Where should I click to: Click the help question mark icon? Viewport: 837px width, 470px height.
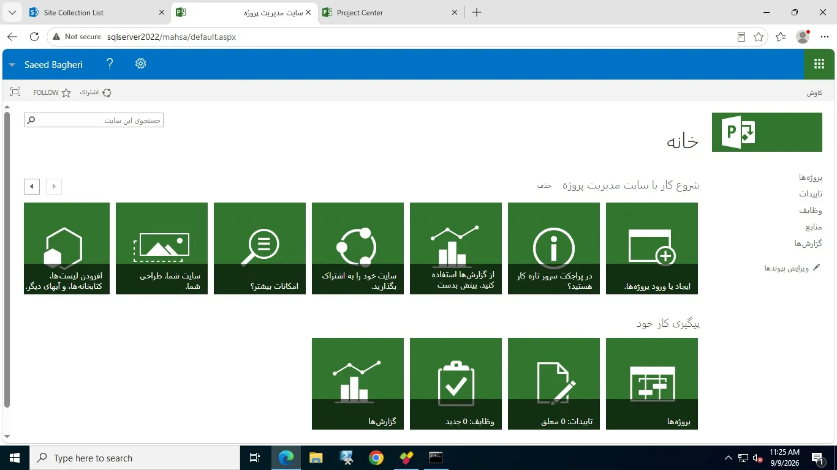(x=110, y=64)
